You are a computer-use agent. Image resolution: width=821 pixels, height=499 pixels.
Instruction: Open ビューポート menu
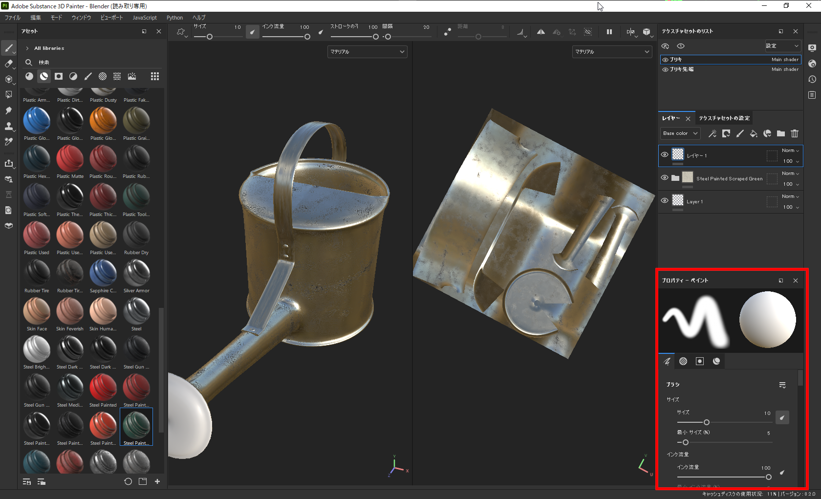click(112, 18)
